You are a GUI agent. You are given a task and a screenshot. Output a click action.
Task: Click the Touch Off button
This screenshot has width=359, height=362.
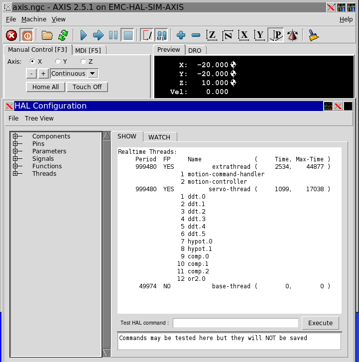coord(87,87)
